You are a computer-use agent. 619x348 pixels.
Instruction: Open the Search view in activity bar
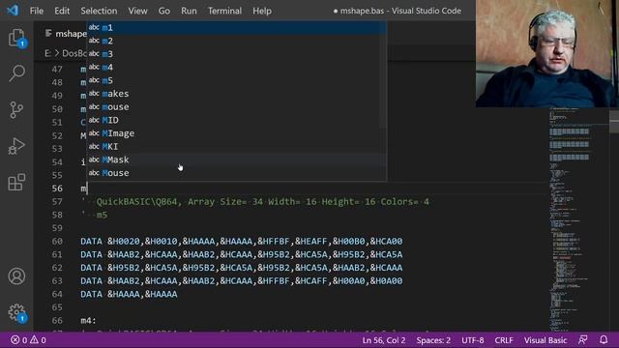16,73
